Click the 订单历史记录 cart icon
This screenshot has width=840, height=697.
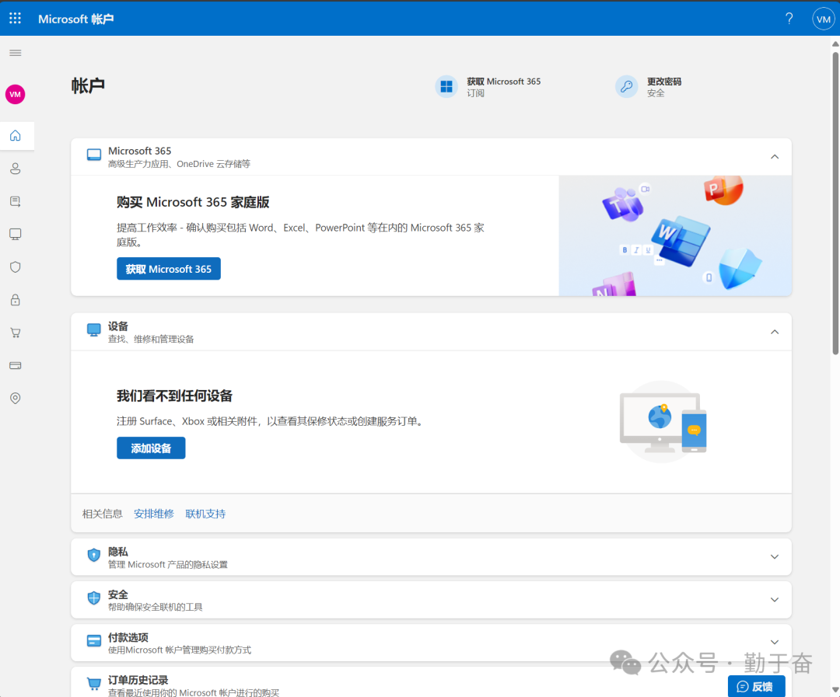pyautogui.click(x=94, y=684)
